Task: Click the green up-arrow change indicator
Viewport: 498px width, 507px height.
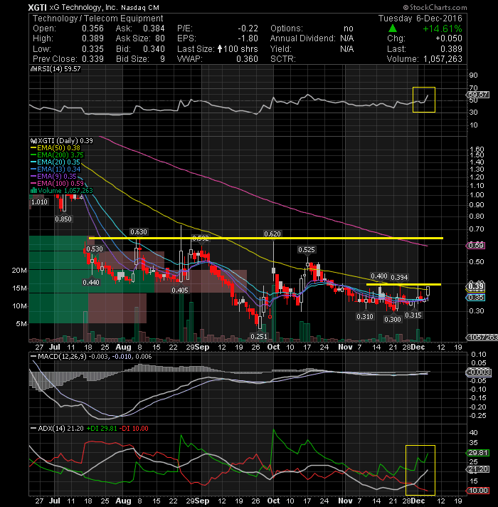Action: [x=393, y=28]
